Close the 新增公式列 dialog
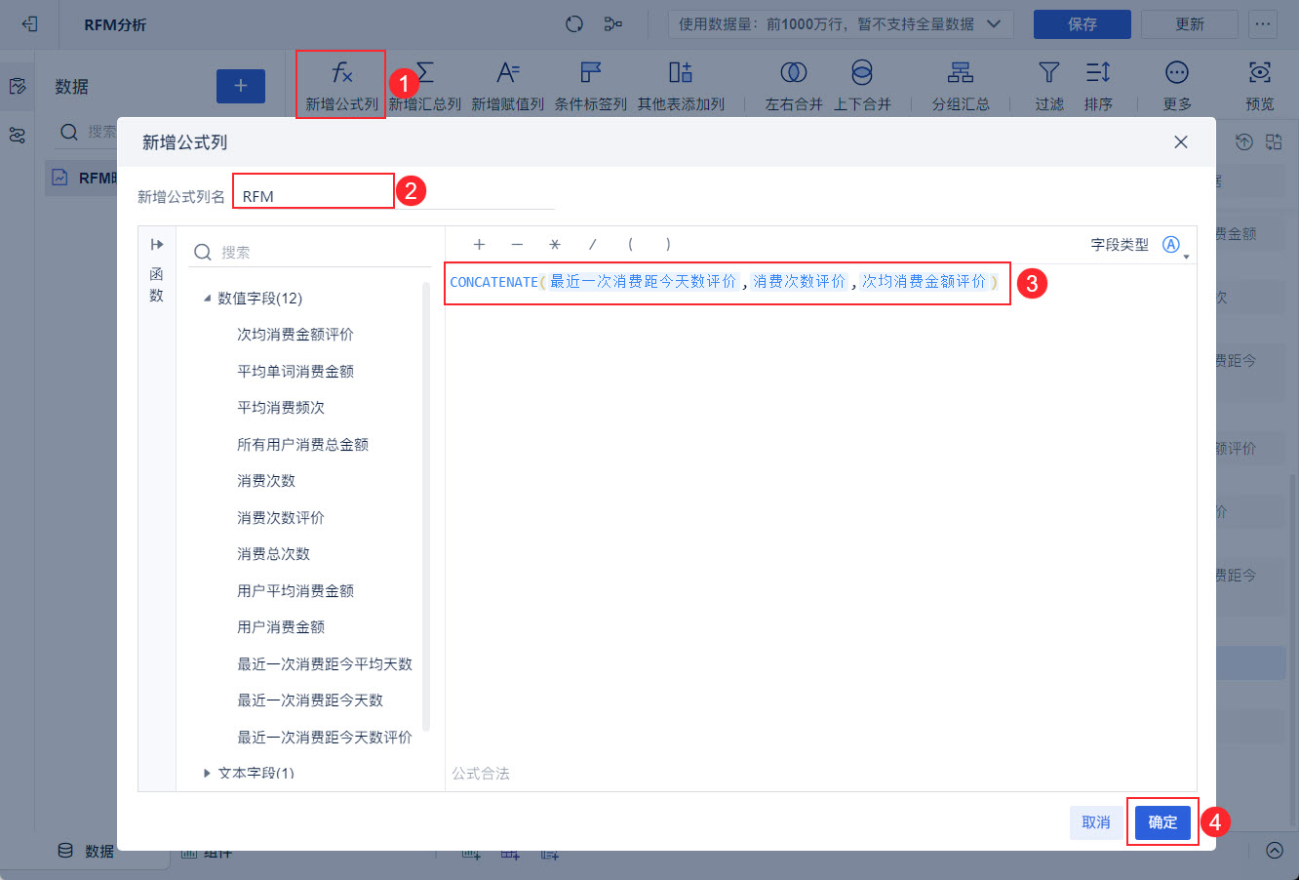The image size is (1299, 880). 1181,142
